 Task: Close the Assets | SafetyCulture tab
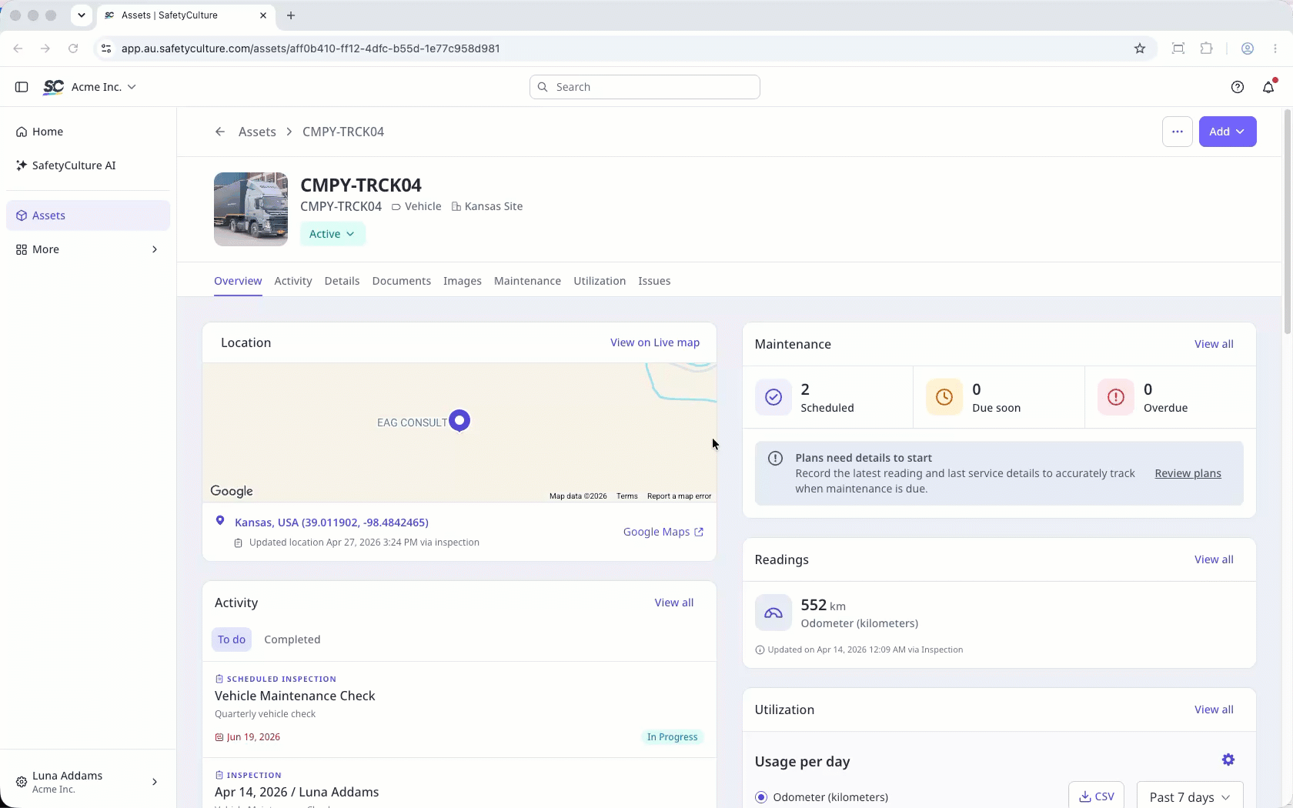pyautogui.click(x=263, y=15)
